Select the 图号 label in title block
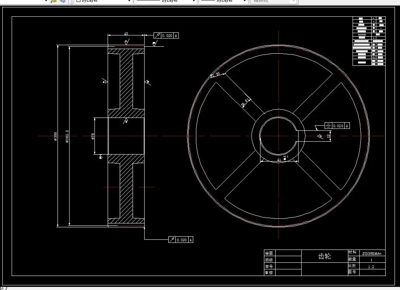 click(x=352, y=272)
